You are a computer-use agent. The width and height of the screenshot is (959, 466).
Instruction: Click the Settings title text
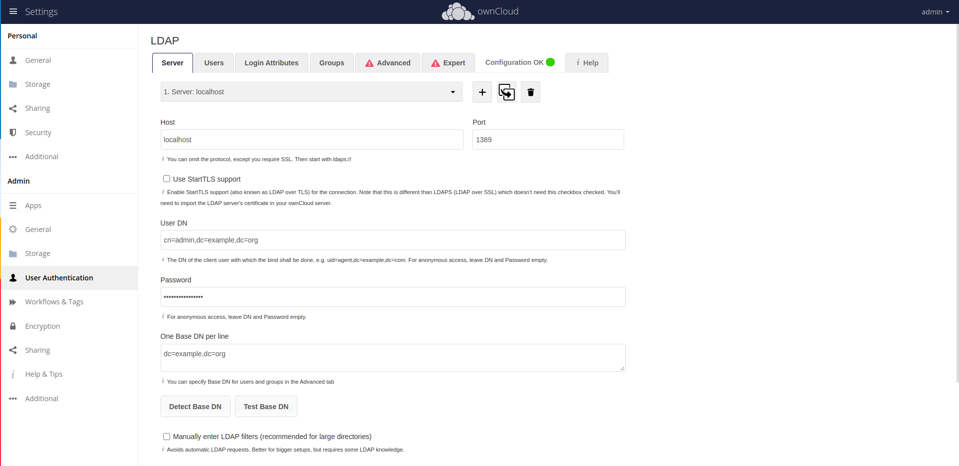pyautogui.click(x=41, y=11)
